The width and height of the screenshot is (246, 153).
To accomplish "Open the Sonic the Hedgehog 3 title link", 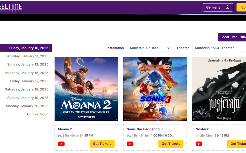I will 145,129.
